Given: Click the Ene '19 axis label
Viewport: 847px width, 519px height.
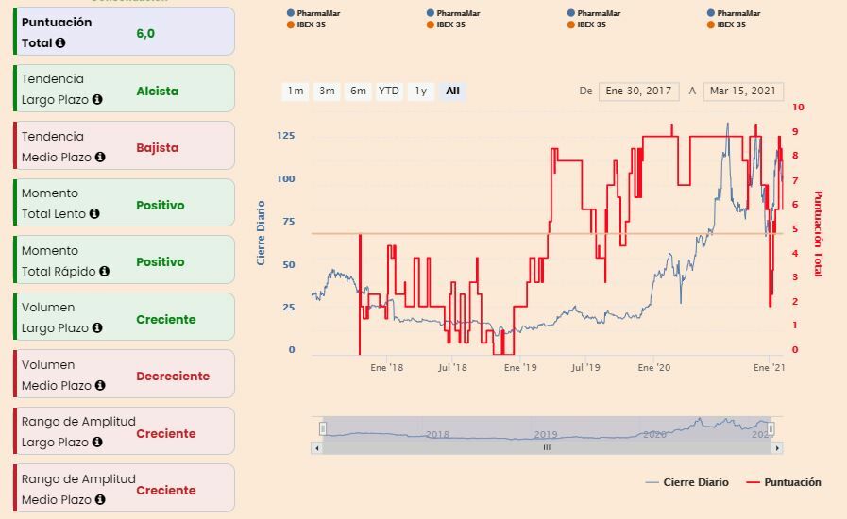Looking at the screenshot, I should [520, 368].
